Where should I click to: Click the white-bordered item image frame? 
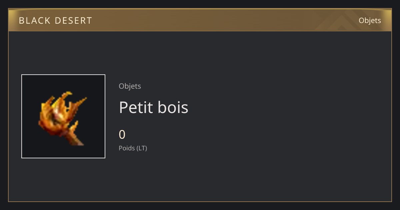click(x=63, y=116)
